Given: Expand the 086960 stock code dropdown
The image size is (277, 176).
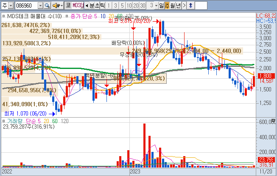Looking at the screenshot, I should coord(41,5).
